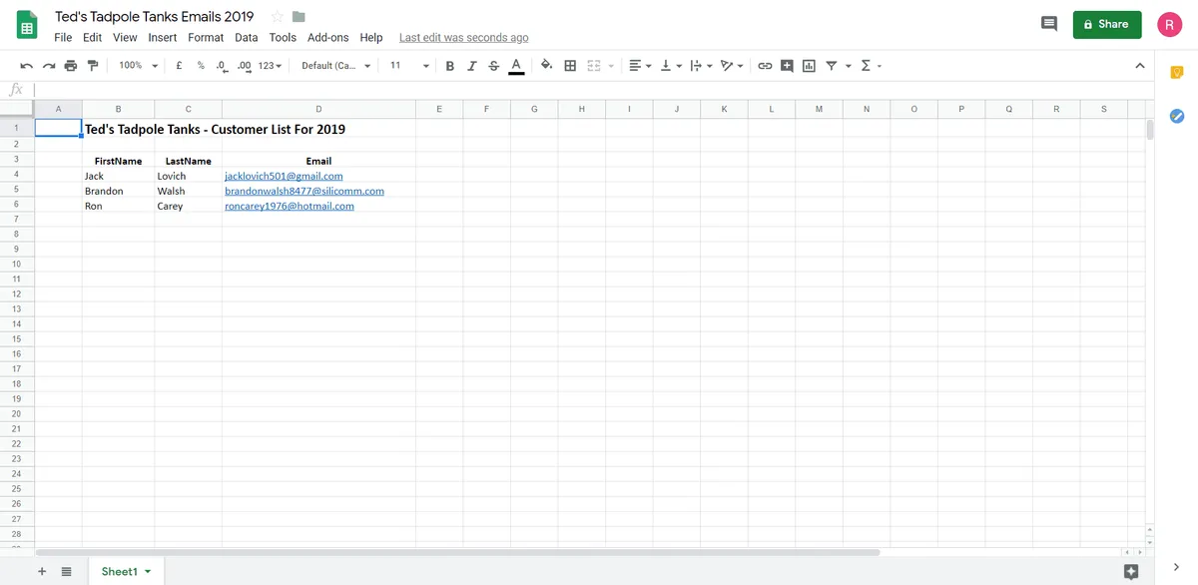Select the Sheet1 tab
The height and width of the screenshot is (585, 1198).
pos(125,571)
